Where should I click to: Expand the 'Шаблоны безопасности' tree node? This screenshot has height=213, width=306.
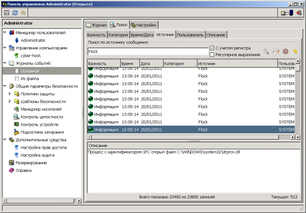(10, 101)
